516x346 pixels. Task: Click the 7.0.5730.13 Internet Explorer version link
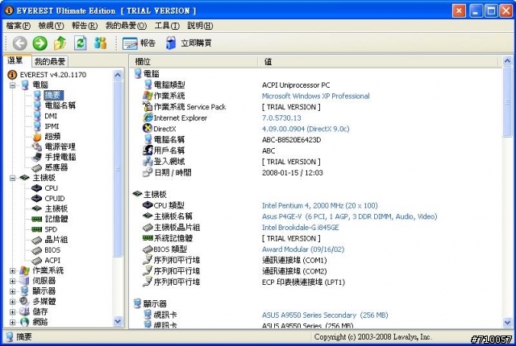(281, 117)
